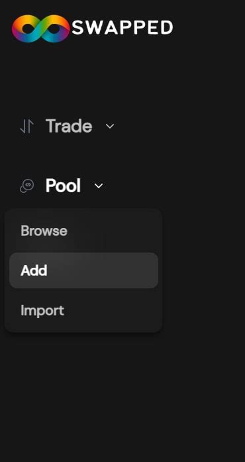This screenshot has height=462, width=245.
Task: Collapse the Pool menu chevron
Action: (99, 186)
